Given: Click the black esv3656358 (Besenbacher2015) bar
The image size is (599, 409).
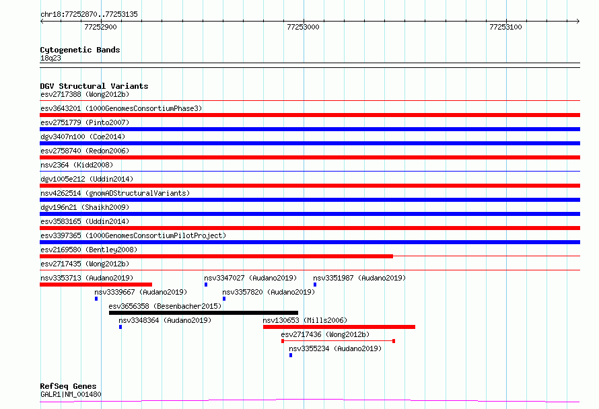Looking at the screenshot, I should click(204, 313).
